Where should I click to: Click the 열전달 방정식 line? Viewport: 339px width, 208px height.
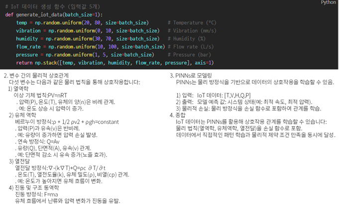click(x=60, y=168)
